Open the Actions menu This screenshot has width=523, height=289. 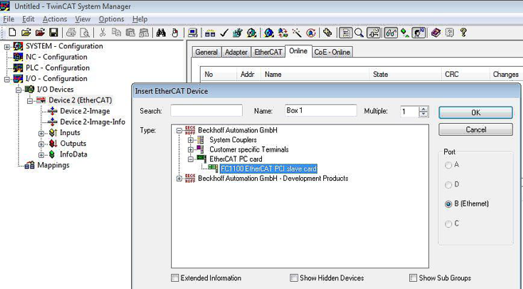pyautogui.click(x=55, y=19)
